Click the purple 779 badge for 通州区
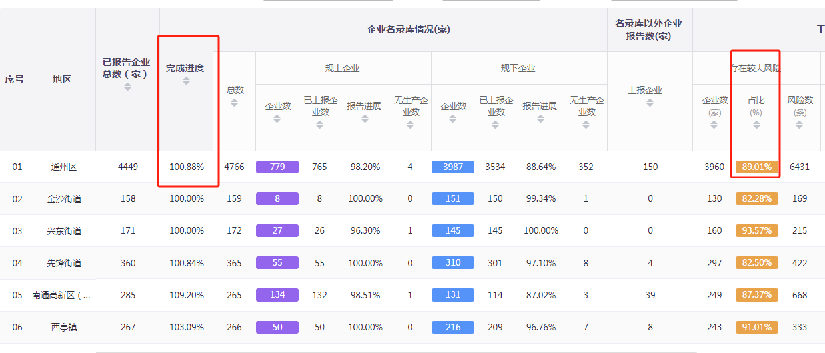 click(277, 167)
